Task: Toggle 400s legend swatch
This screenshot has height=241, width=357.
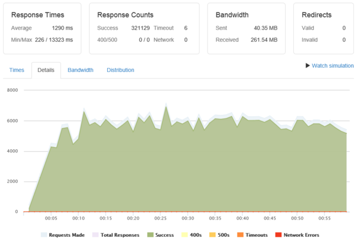Action: (184, 234)
